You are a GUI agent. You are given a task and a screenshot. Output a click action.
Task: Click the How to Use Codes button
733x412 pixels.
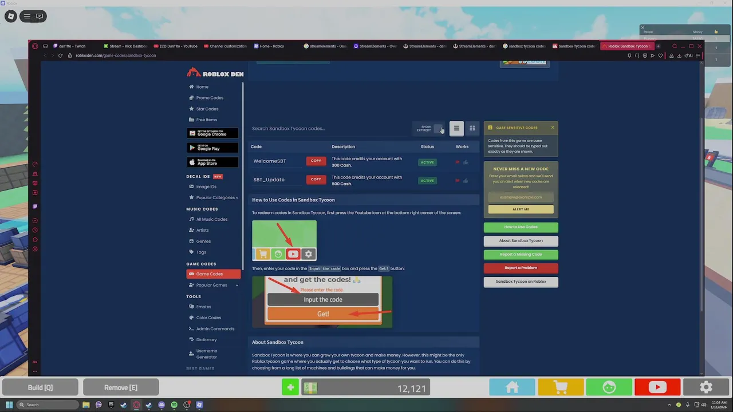click(521, 227)
